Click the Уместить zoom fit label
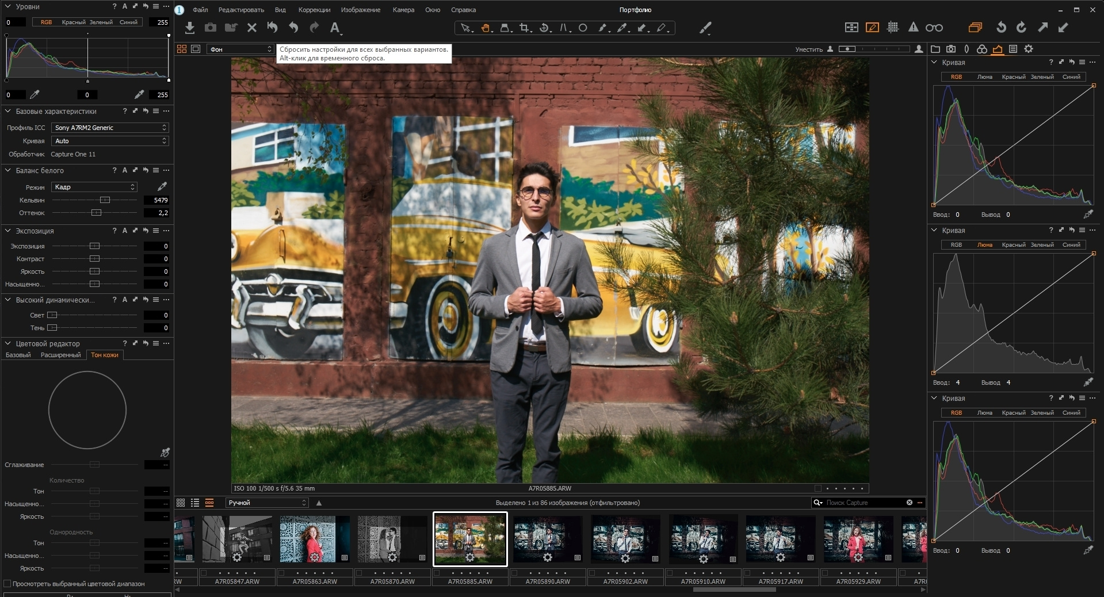Viewport: 1104px width, 597px height. [x=808, y=49]
